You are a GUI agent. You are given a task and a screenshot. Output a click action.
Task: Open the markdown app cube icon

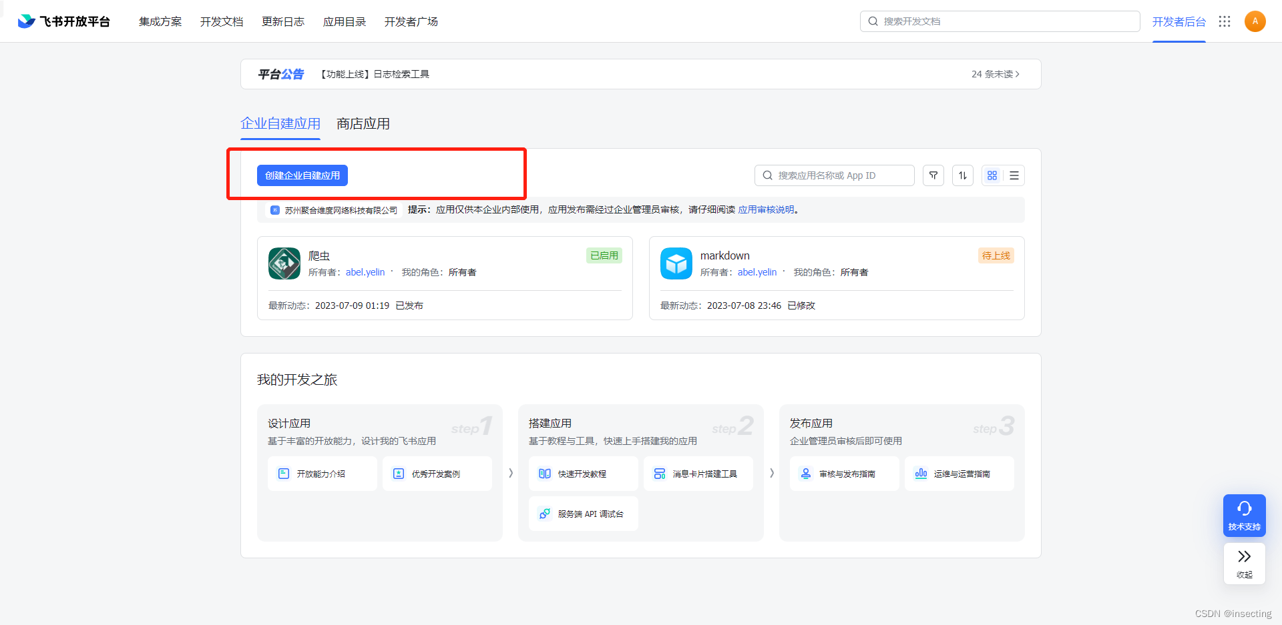(x=676, y=263)
